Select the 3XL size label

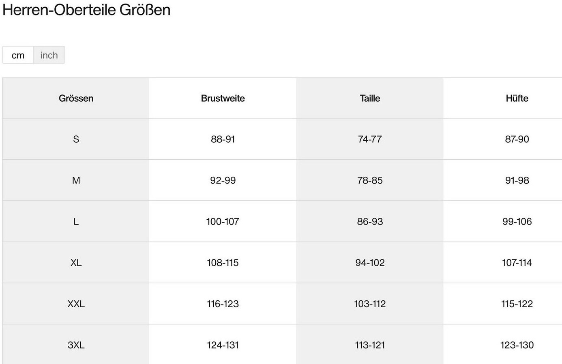click(x=76, y=345)
